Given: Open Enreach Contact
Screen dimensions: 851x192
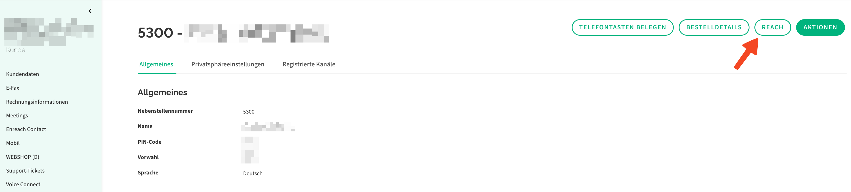Looking at the screenshot, I should (x=26, y=129).
